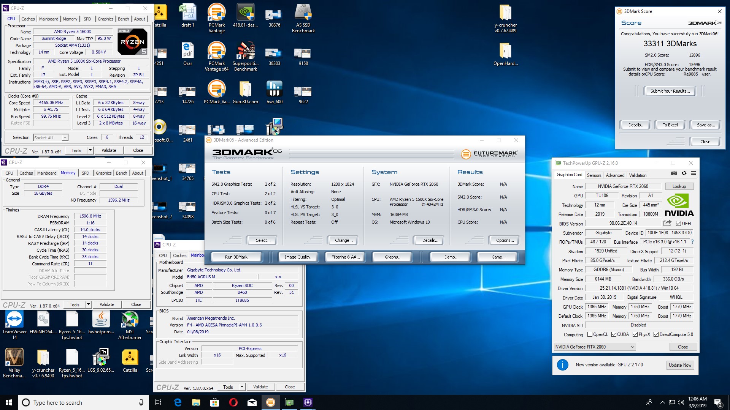This screenshot has height=410, width=730.
Task: Open the Sensors tab in GPU-Z
Action: tap(594, 175)
